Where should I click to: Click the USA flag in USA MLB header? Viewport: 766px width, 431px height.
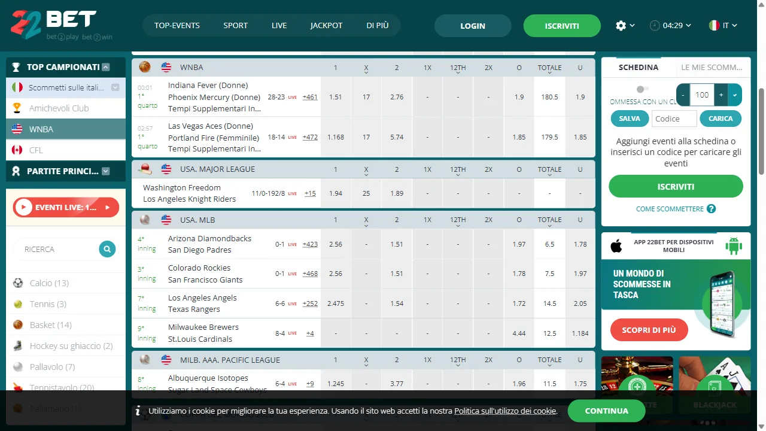click(x=166, y=220)
